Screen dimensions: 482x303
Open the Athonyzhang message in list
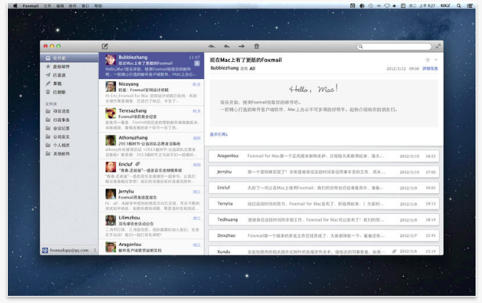[151, 146]
